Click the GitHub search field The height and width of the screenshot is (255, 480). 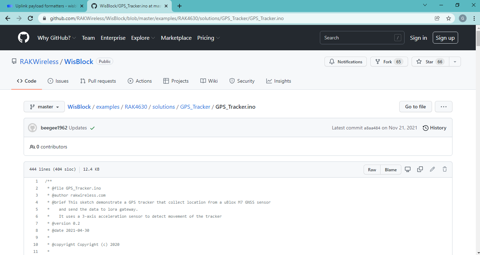click(x=358, y=38)
